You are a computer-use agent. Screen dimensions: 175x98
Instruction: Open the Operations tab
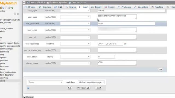click(141, 7)
